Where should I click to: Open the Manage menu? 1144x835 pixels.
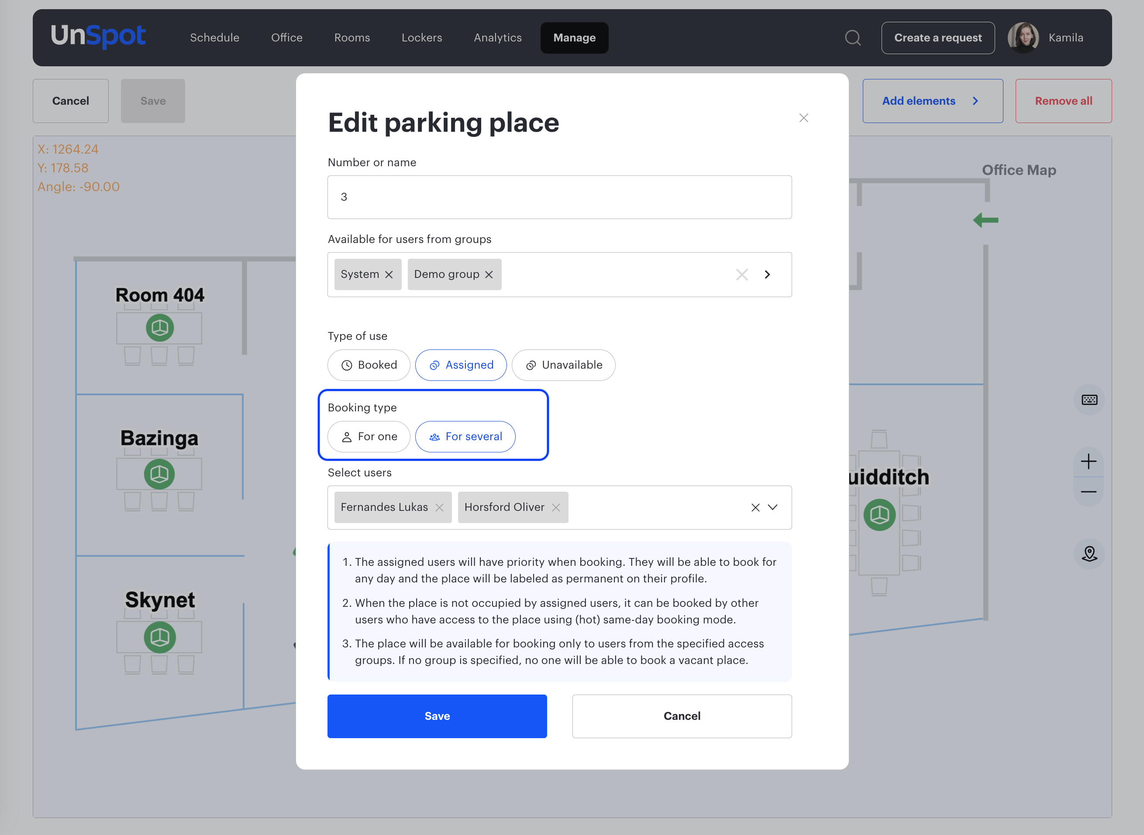pos(575,38)
